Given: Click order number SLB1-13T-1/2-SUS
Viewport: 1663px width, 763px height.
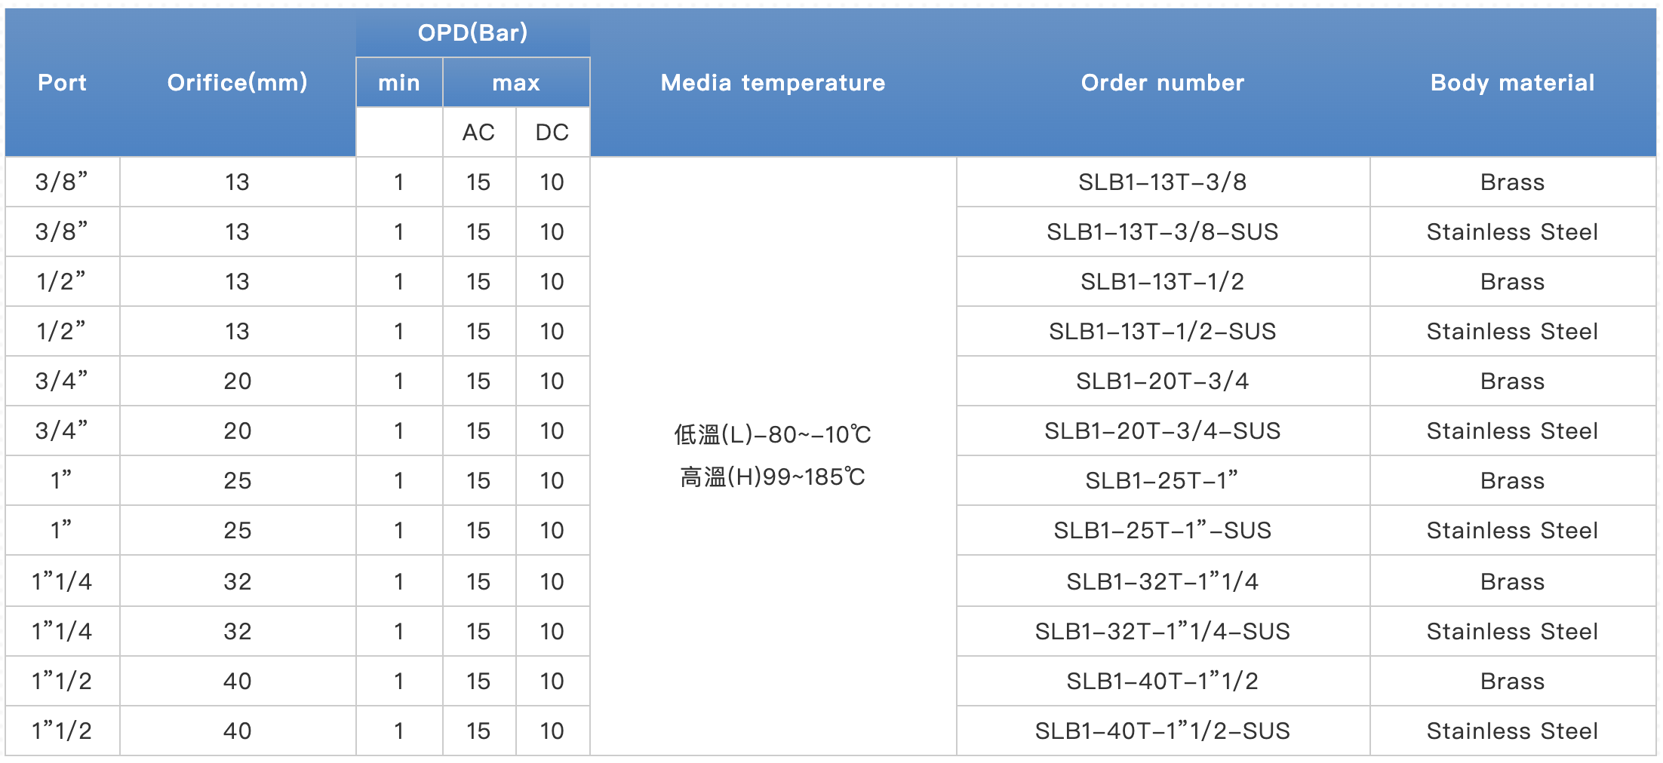Looking at the screenshot, I should click(1163, 332).
